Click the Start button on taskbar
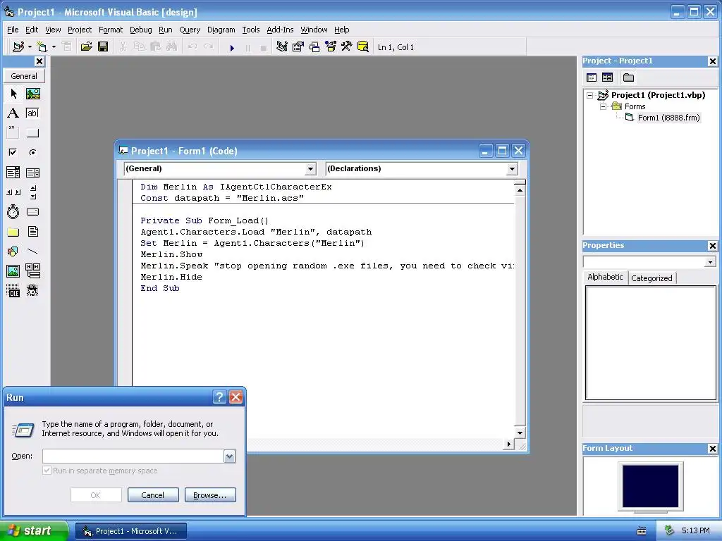722x541 pixels. [x=34, y=530]
